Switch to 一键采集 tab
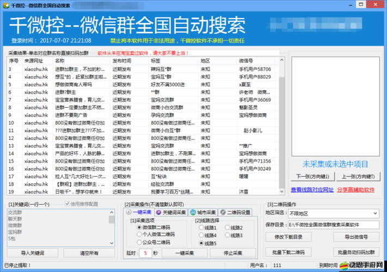387x272 pixels. pos(139,212)
